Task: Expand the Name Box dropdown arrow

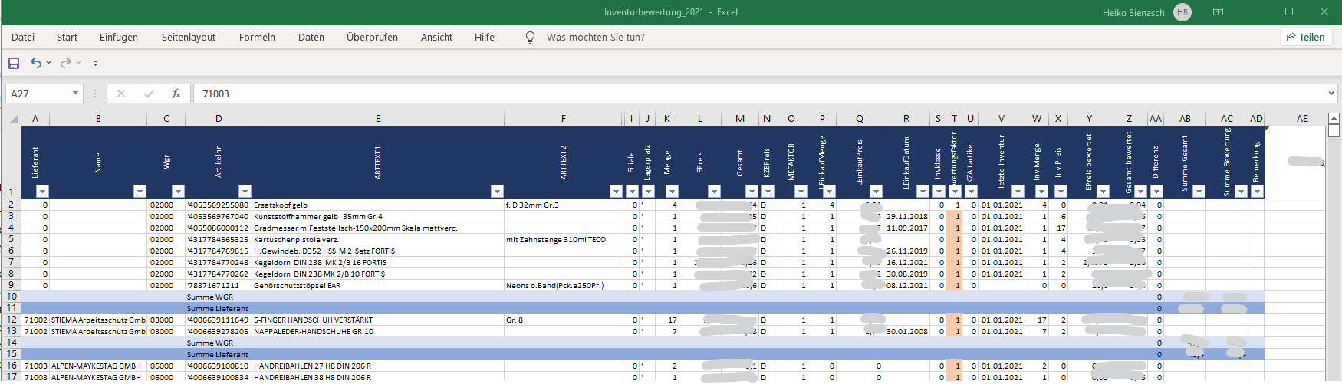Action: [75, 94]
